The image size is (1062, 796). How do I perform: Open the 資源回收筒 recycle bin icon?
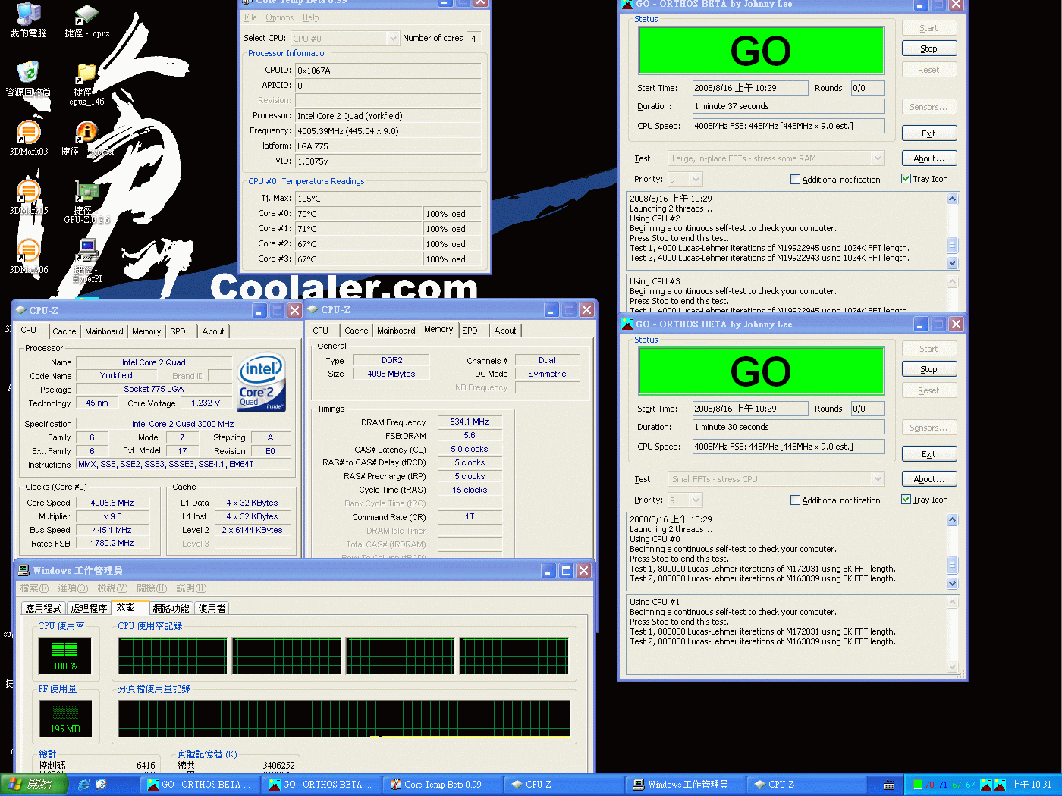[28, 79]
